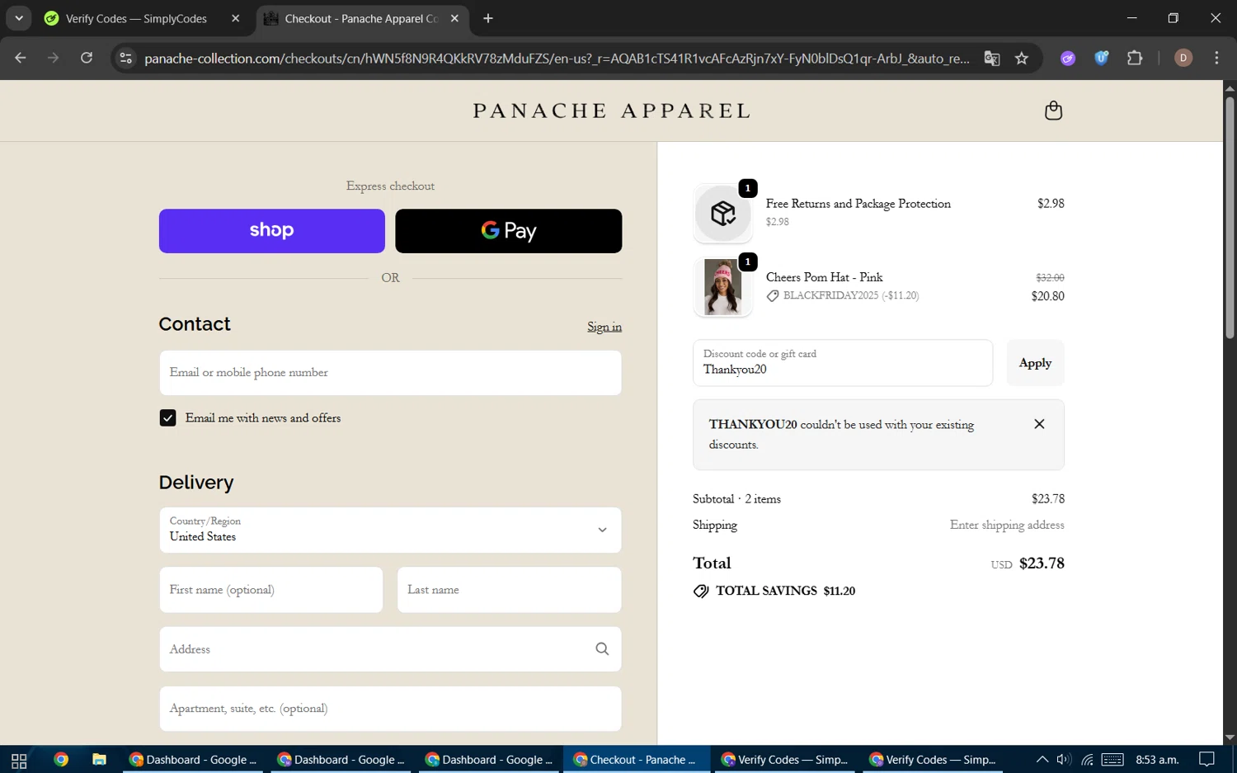This screenshot has height=773, width=1237.
Task: Open the shopping bag cart icon
Action: tap(1053, 111)
